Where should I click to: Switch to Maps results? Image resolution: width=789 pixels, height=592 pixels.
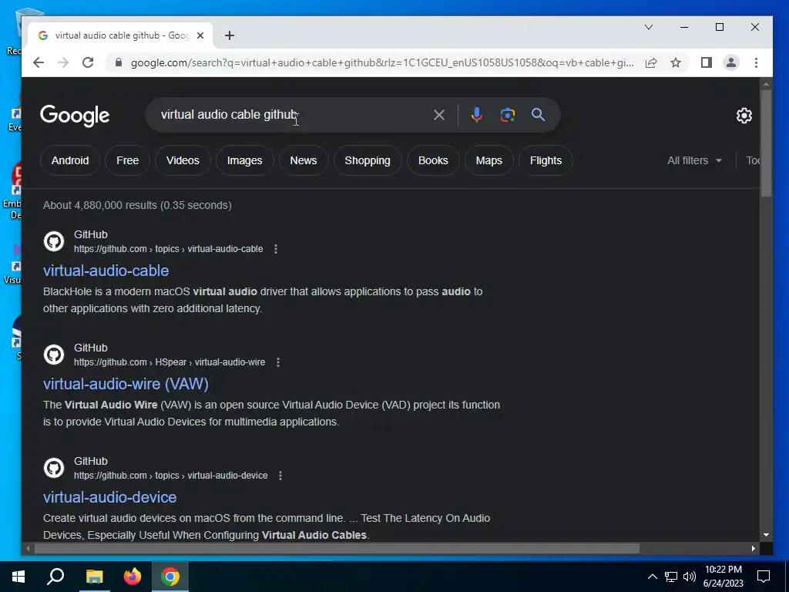pos(489,160)
